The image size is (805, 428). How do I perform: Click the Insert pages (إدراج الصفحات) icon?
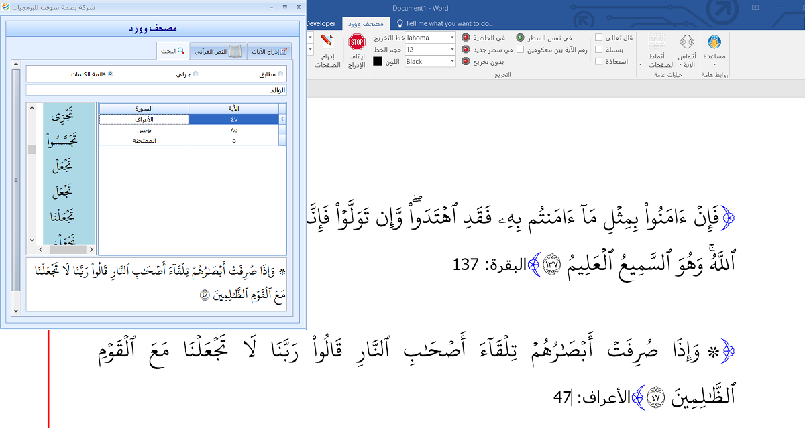pyautogui.click(x=327, y=43)
